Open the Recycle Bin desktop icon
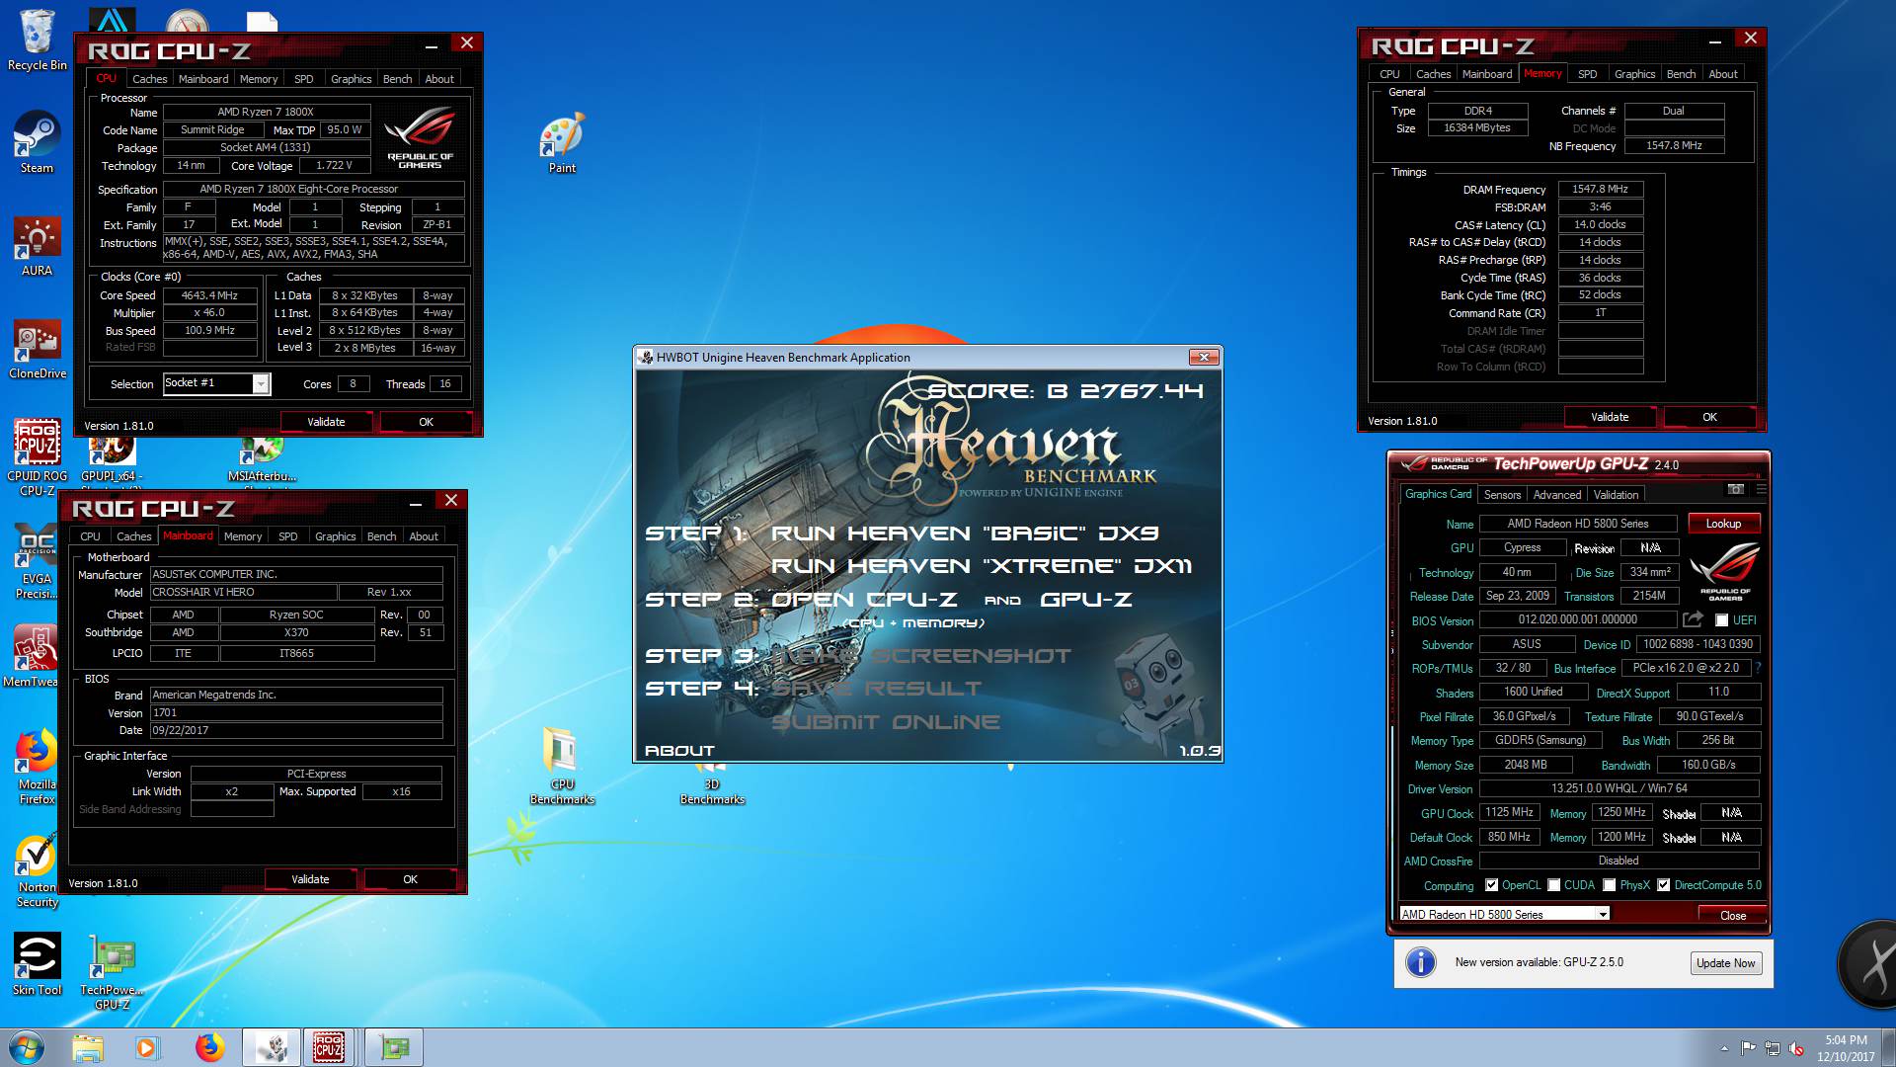Viewport: 1896px width, 1067px height. 38,40
